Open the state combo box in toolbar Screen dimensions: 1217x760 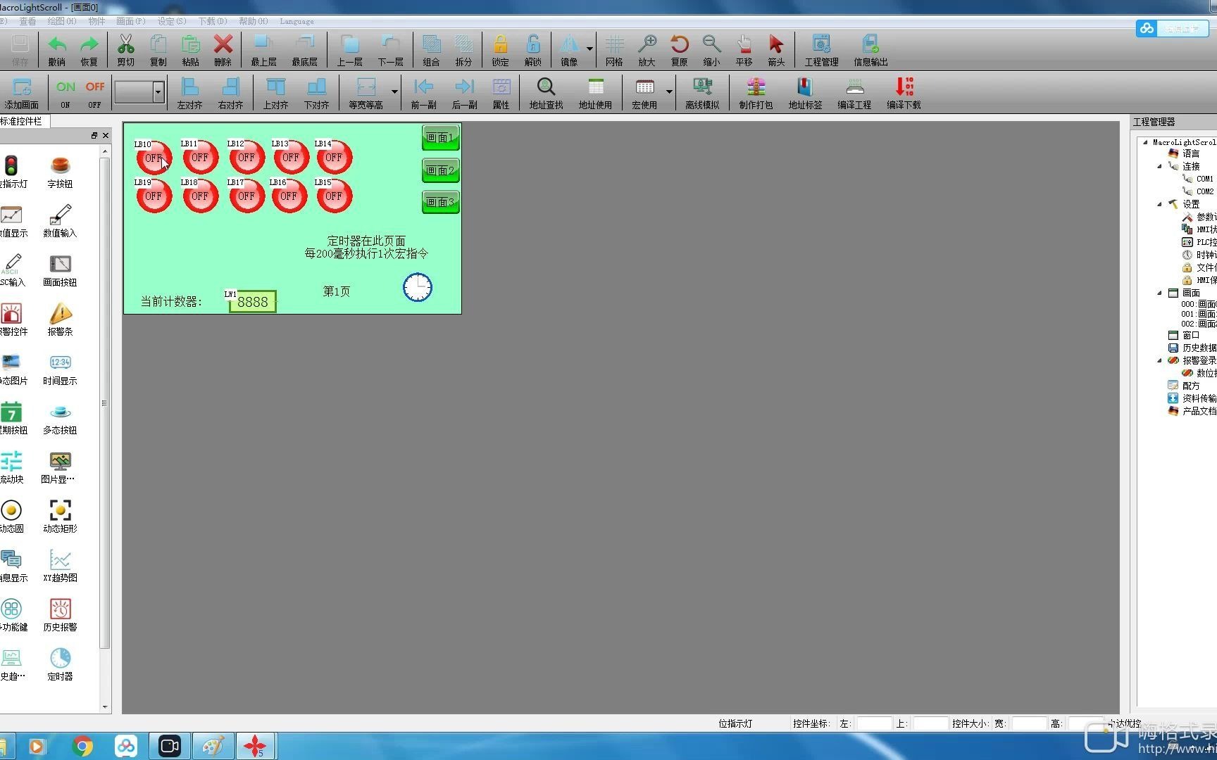(x=158, y=91)
